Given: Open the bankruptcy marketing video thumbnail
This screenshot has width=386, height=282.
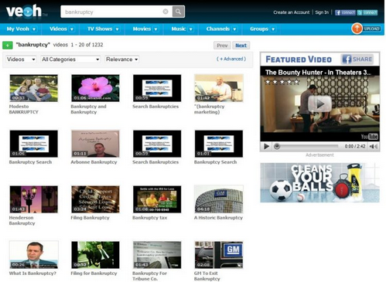Looking at the screenshot, I should coord(219,88).
